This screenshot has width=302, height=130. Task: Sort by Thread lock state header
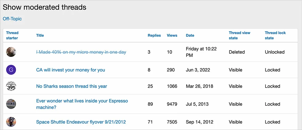[x=275, y=35]
